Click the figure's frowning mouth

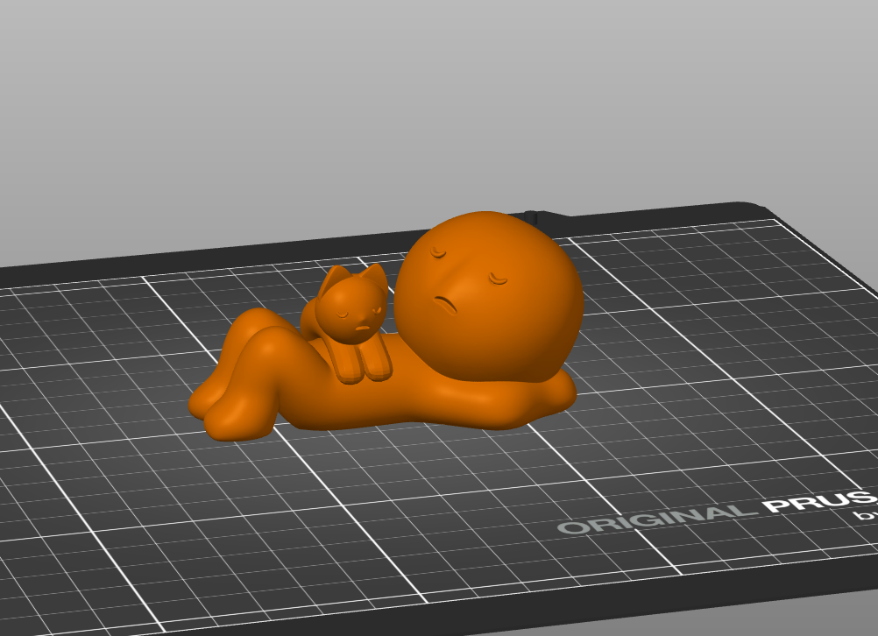click(x=446, y=305)
